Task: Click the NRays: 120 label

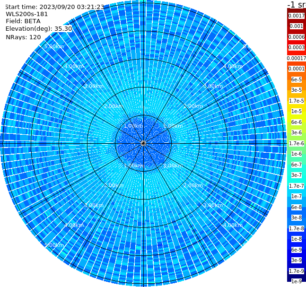Action: [x=23, y=37]
